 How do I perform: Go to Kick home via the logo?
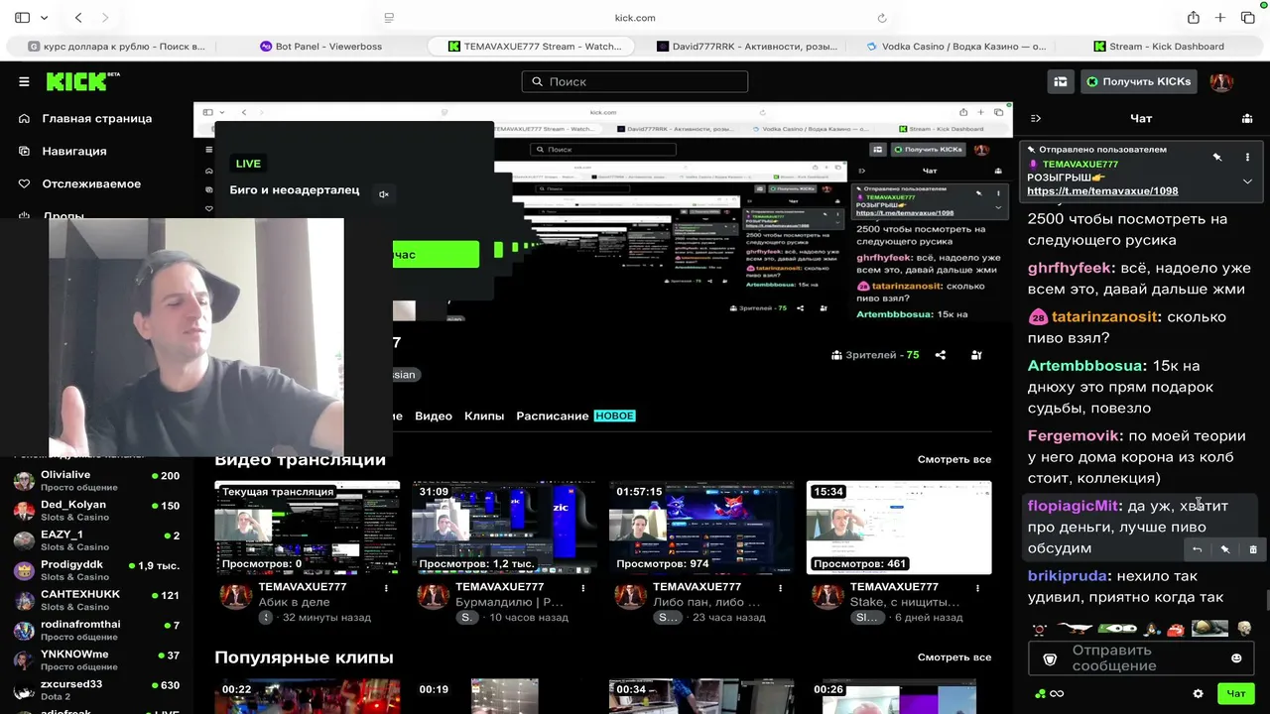(x=82, y=81)
